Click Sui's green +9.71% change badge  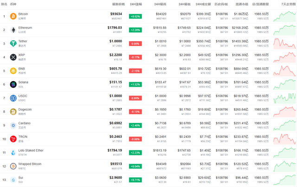136,180
